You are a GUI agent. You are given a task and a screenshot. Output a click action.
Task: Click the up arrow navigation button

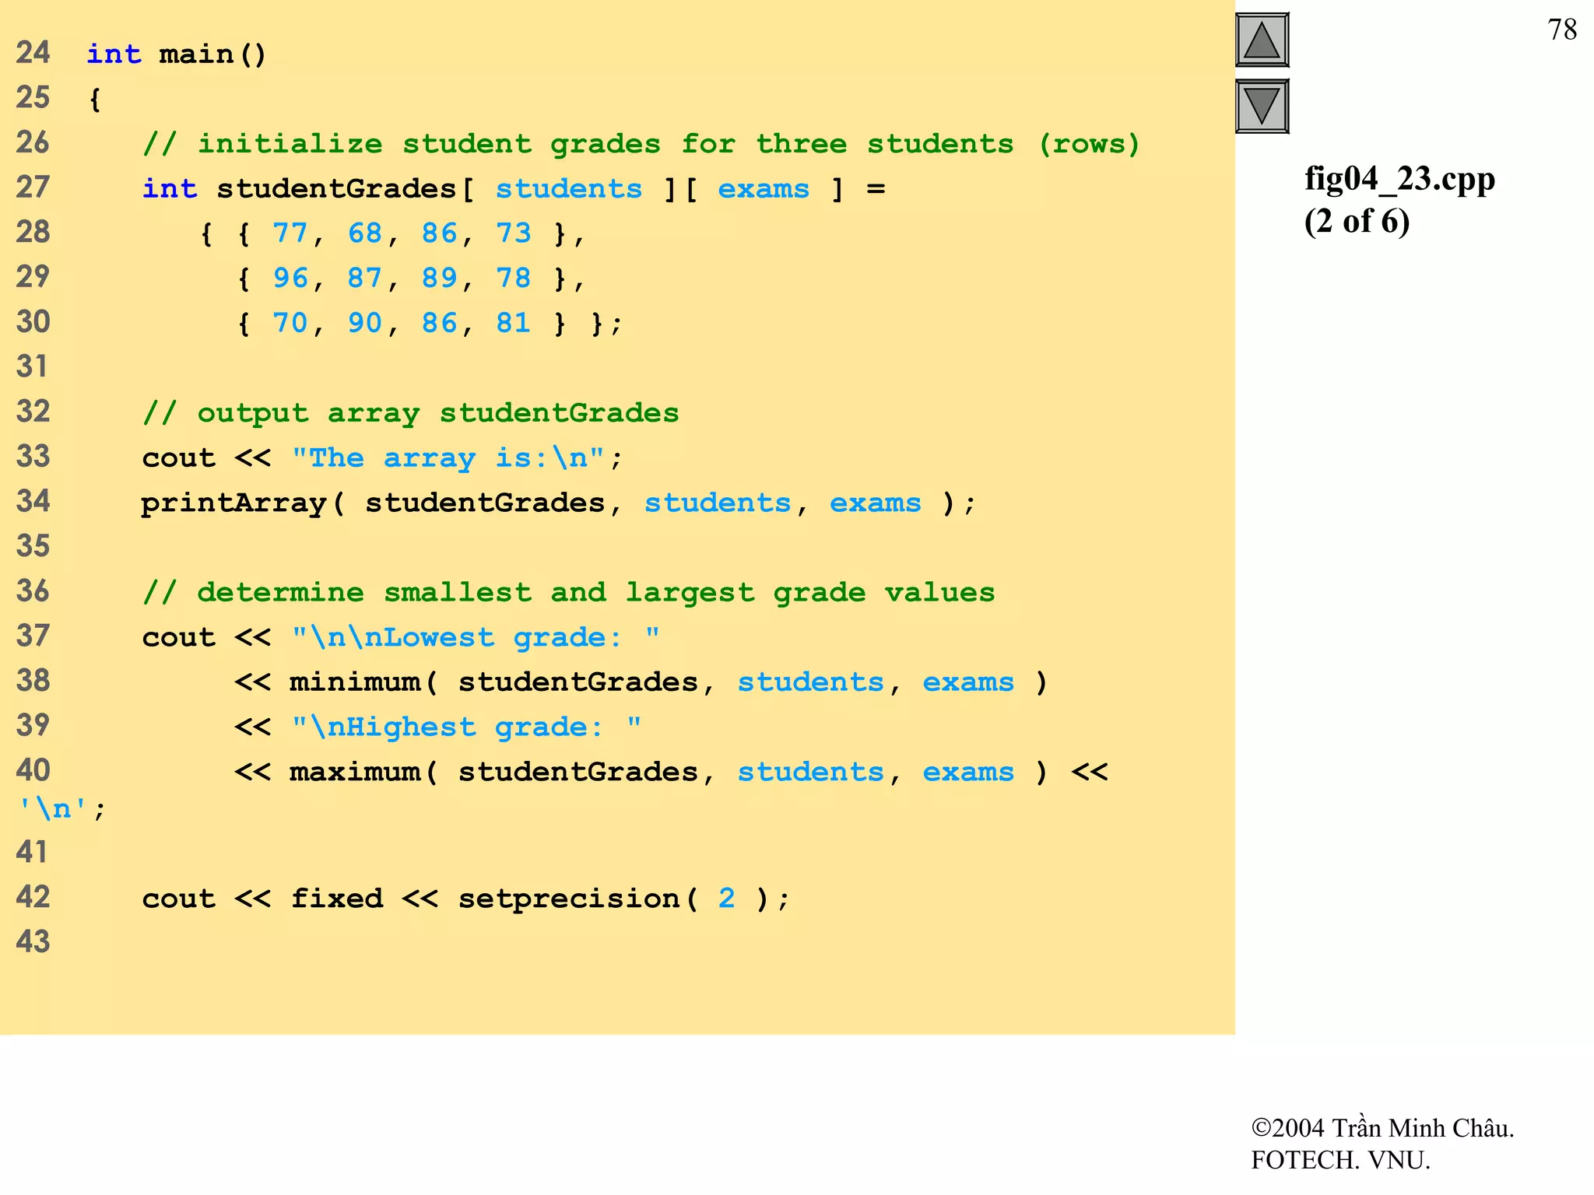coord(1262,40)
